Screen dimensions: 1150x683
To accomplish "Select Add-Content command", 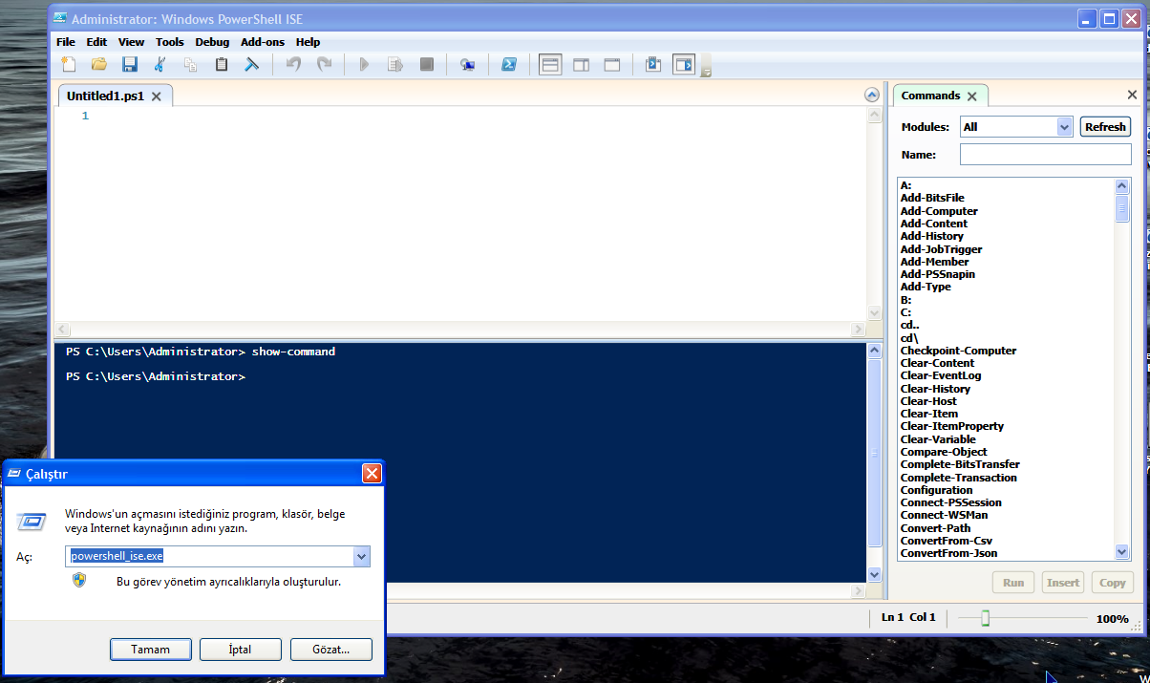I will click(x=933, y=224).
